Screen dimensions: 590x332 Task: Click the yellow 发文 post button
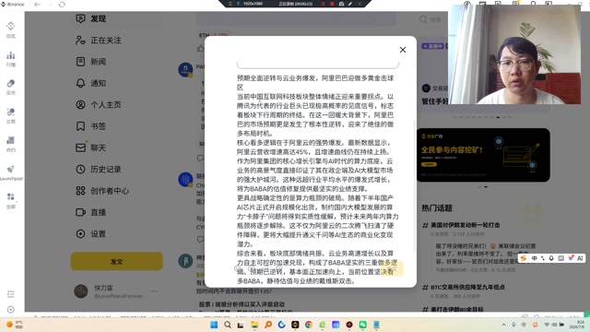117,261
